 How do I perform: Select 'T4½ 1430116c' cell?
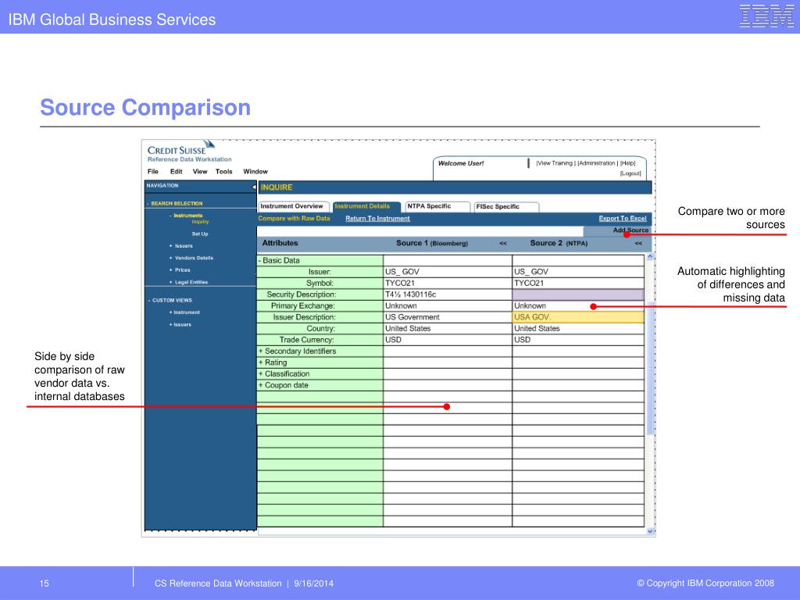[x=448, y=295]
